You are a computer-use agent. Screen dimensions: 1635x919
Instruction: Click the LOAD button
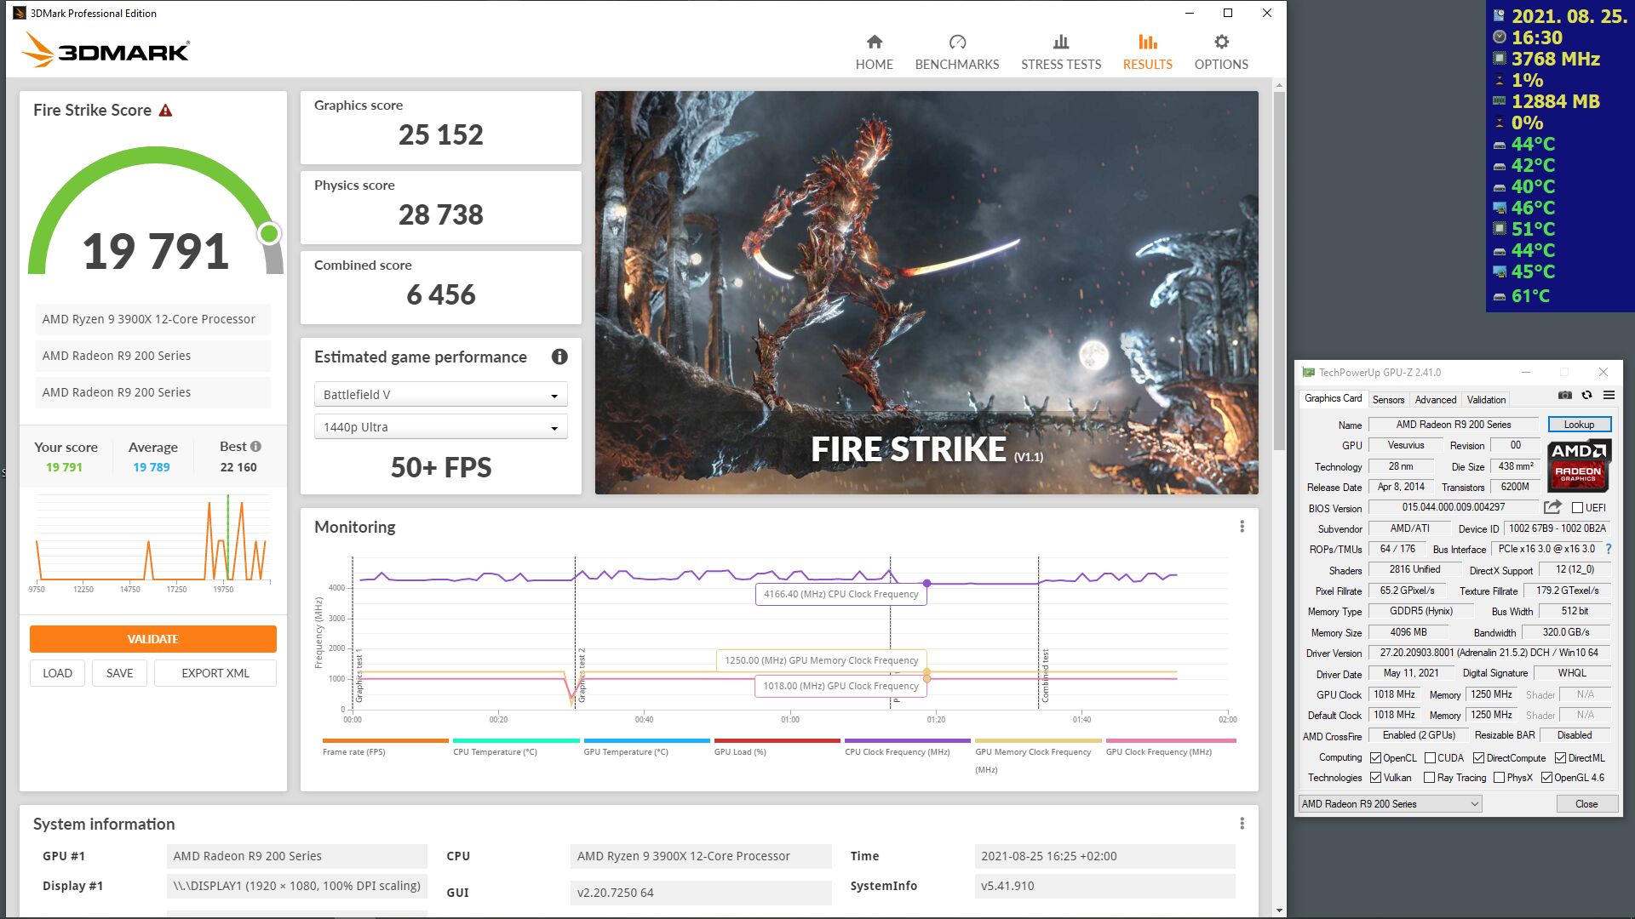point(58,673)
